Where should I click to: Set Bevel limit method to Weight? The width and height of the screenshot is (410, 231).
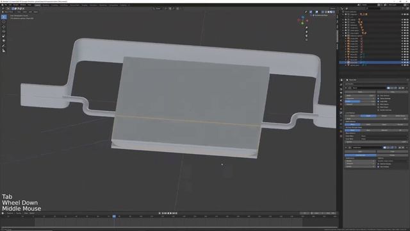point(384,116)
